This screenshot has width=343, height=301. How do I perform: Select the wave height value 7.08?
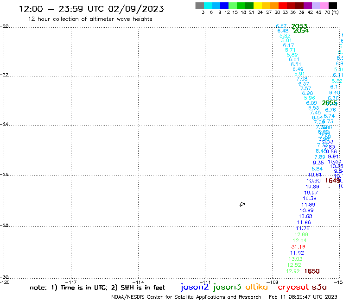pos(302,79)
